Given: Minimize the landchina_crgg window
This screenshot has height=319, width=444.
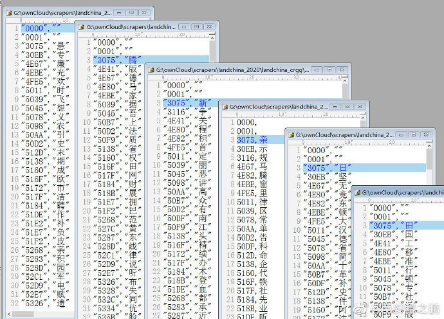Looking at the screenshot, I should pos(317,69).
